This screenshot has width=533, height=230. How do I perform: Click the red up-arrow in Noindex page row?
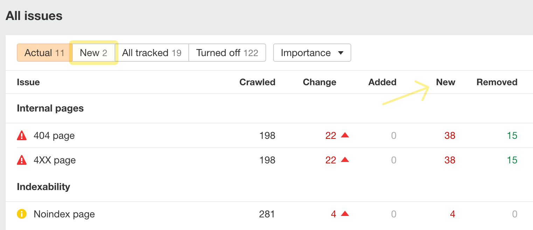345,214
